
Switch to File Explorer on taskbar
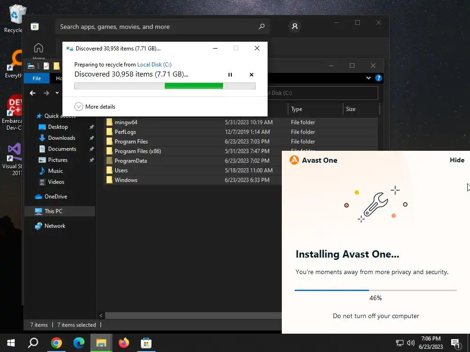click(101, 343)
